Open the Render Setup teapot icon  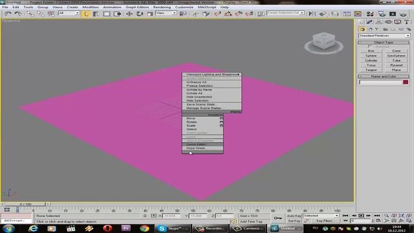pos(382,14)
